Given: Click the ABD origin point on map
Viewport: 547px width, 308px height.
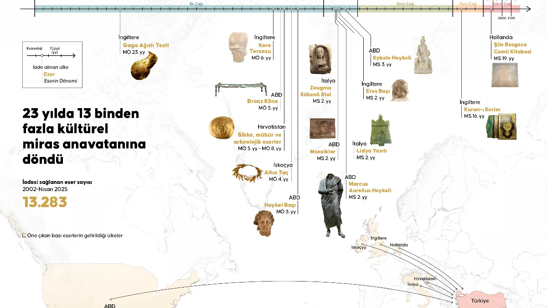Looking at the screenshot, I should click(111, 299).
